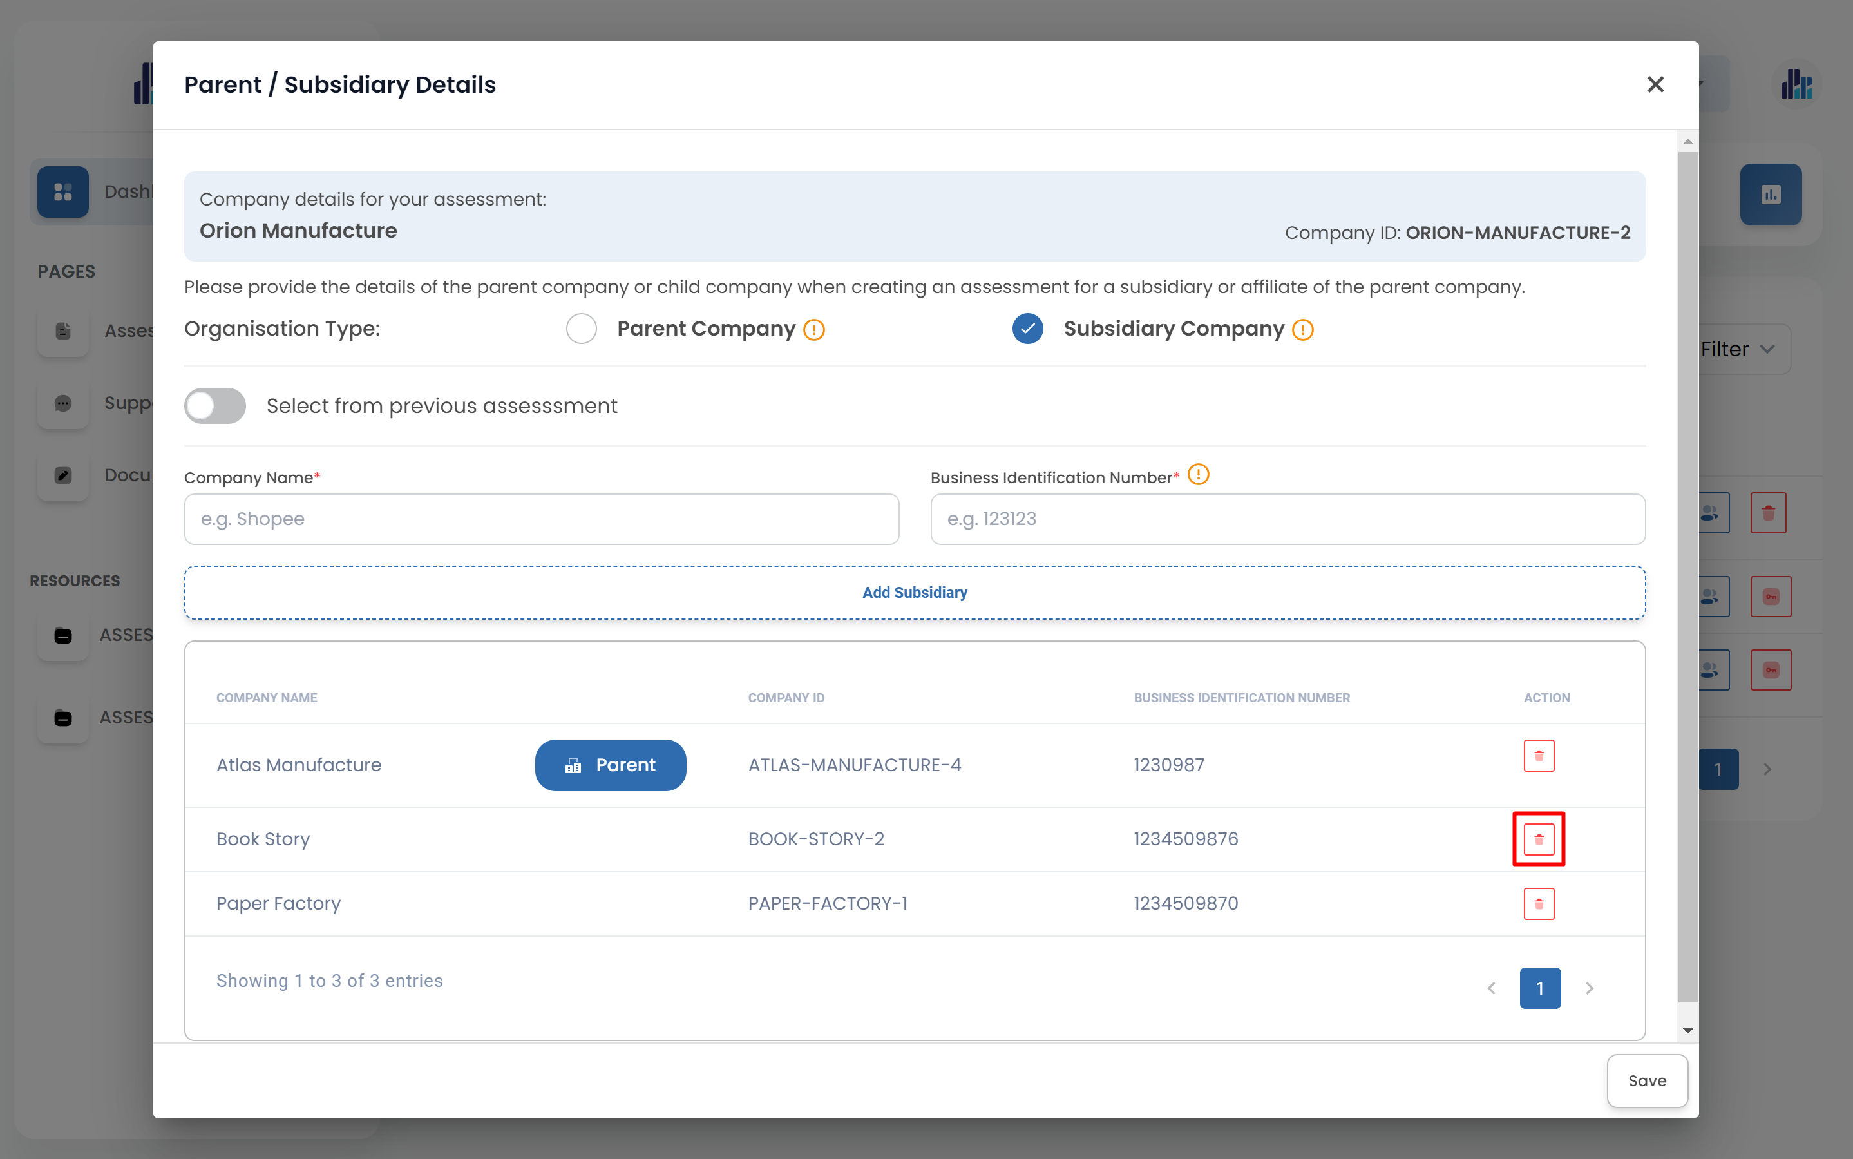Open page 1 of the subsidiary table

(1539, 988)
